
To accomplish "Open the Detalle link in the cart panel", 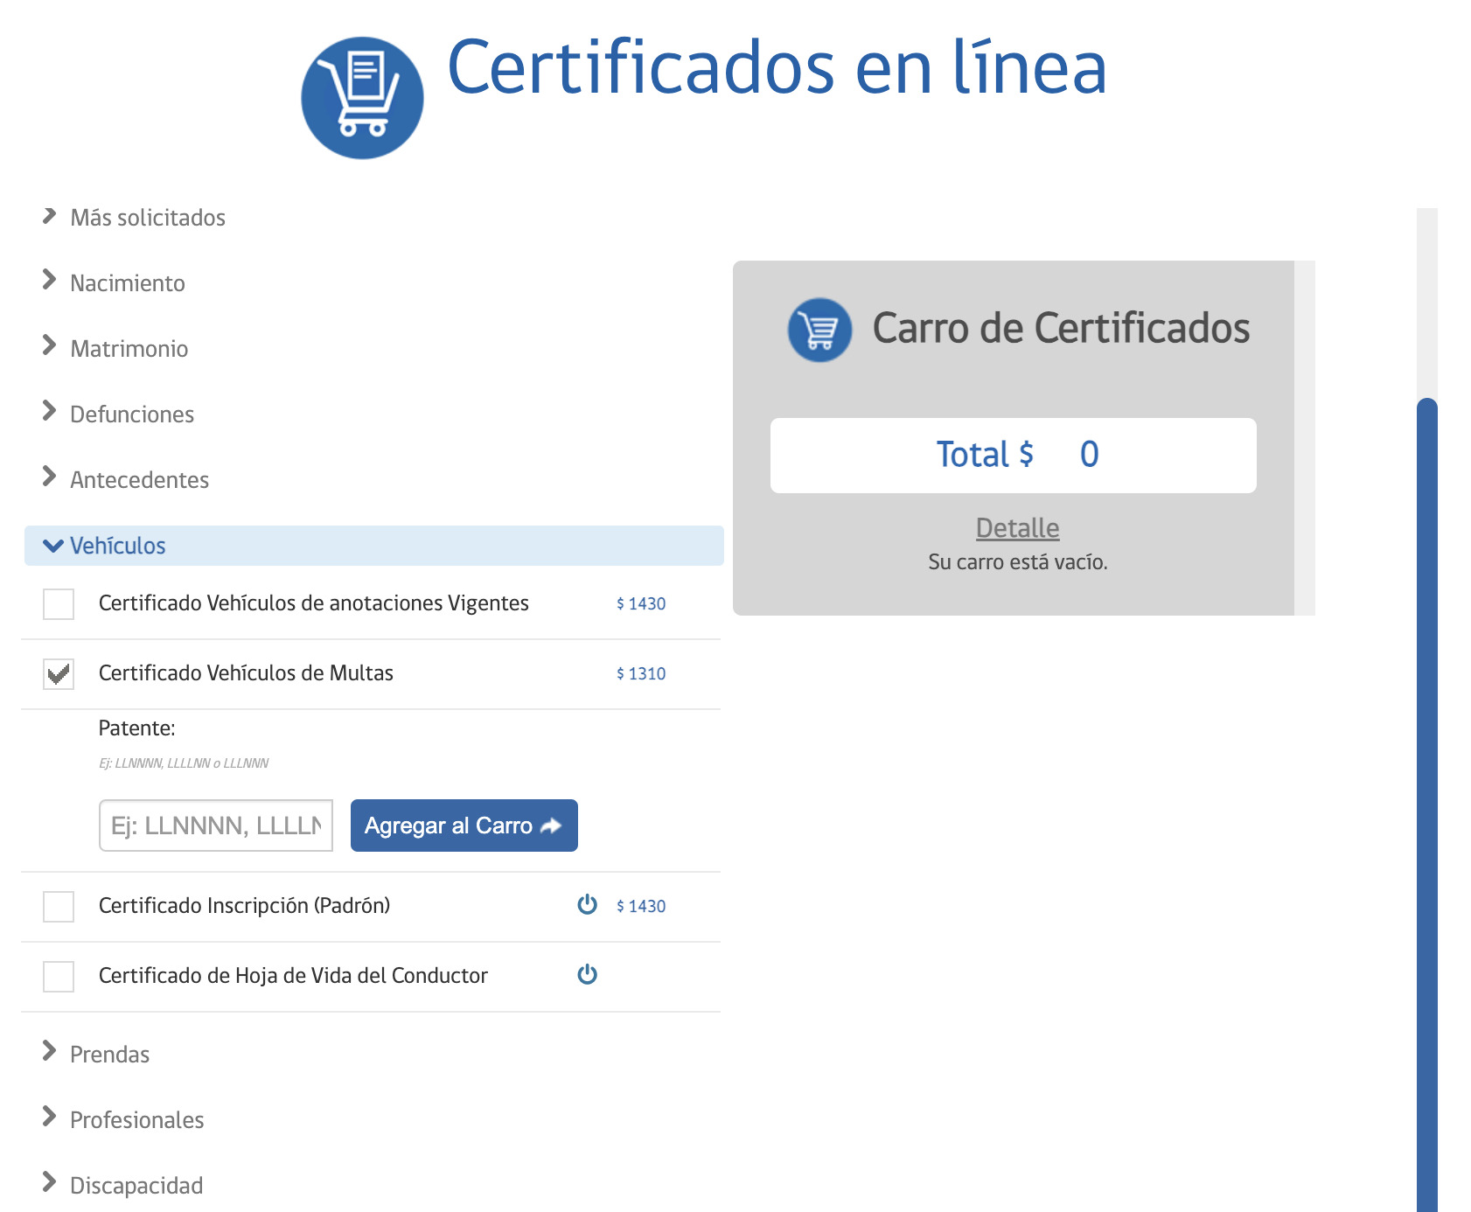I will 1017,527.
